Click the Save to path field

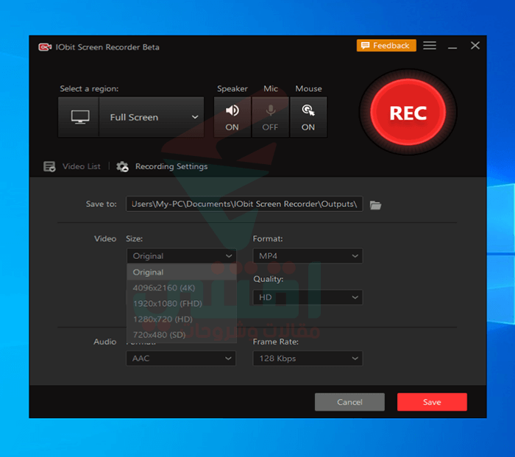244,204
